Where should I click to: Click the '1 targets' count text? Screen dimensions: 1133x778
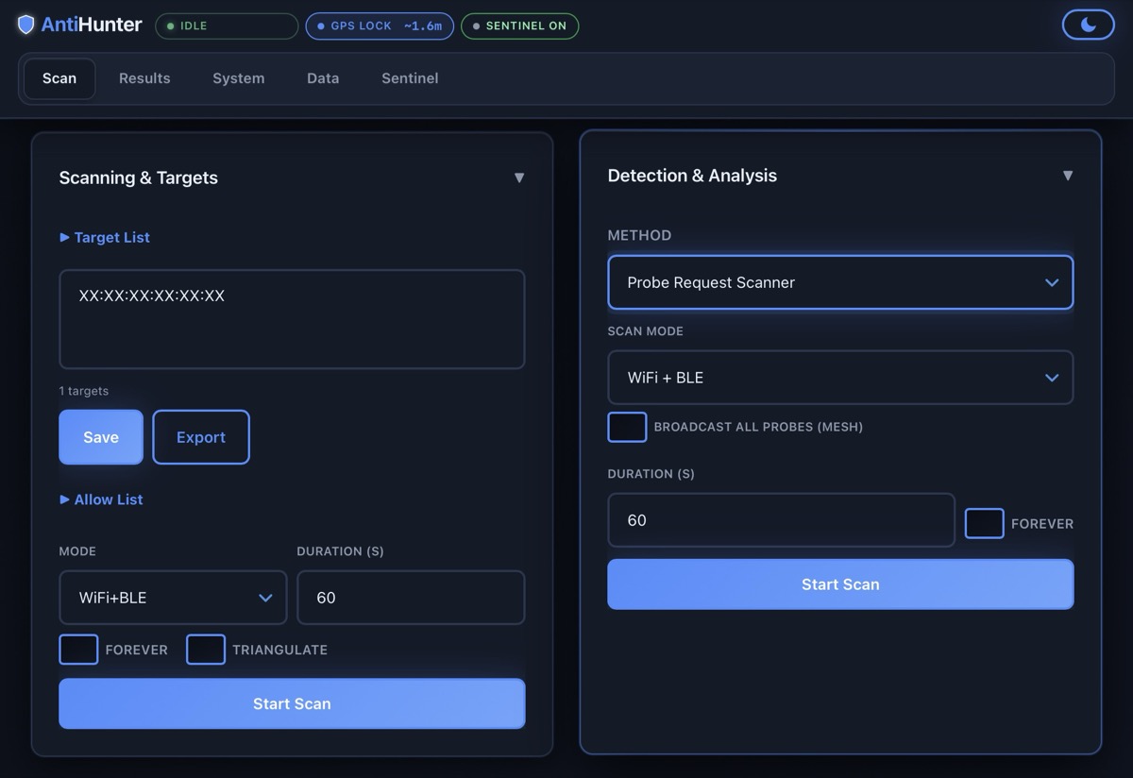point(84,391)
